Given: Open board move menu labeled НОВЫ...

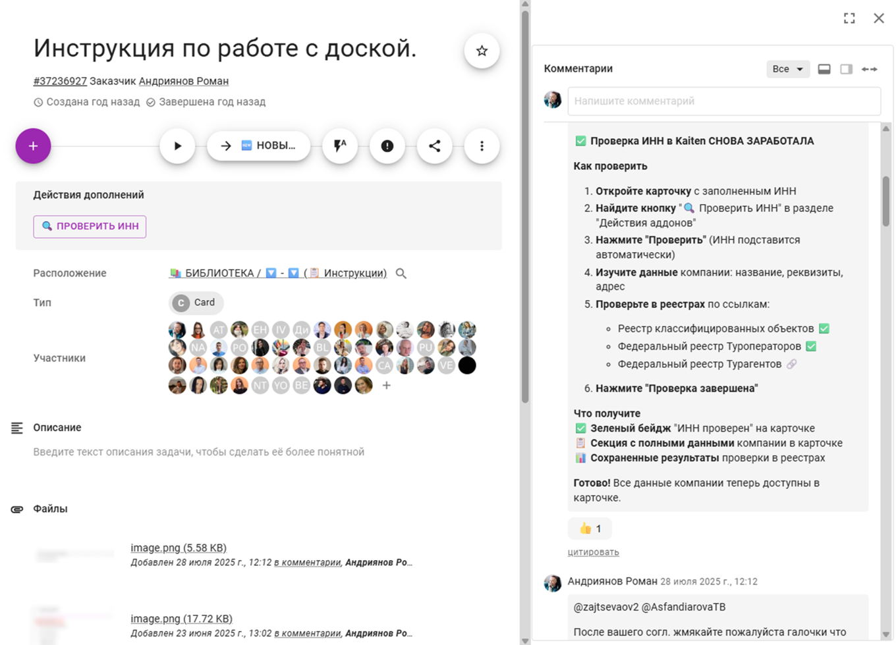Looking at the screenshot, I should coord(259,146).
